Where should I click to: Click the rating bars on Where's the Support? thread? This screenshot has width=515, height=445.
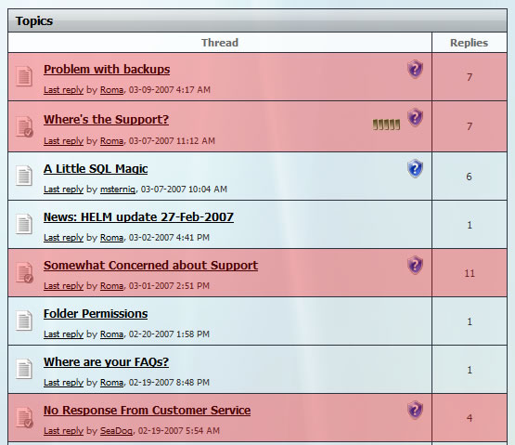387,124
